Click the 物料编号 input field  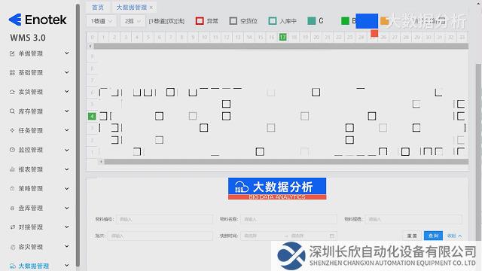point(164,219)
